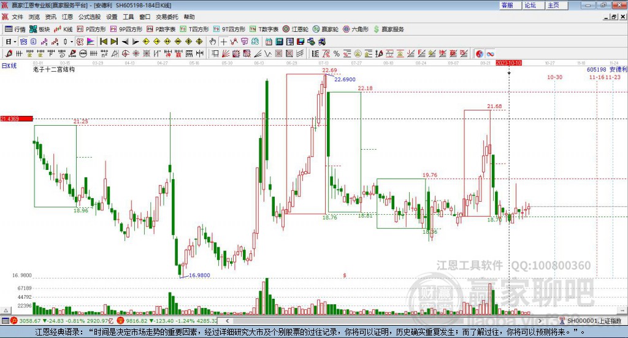Click the 605198 安德利 stock label
Viewport: 628px width, 338px height.
click(607, 70)
